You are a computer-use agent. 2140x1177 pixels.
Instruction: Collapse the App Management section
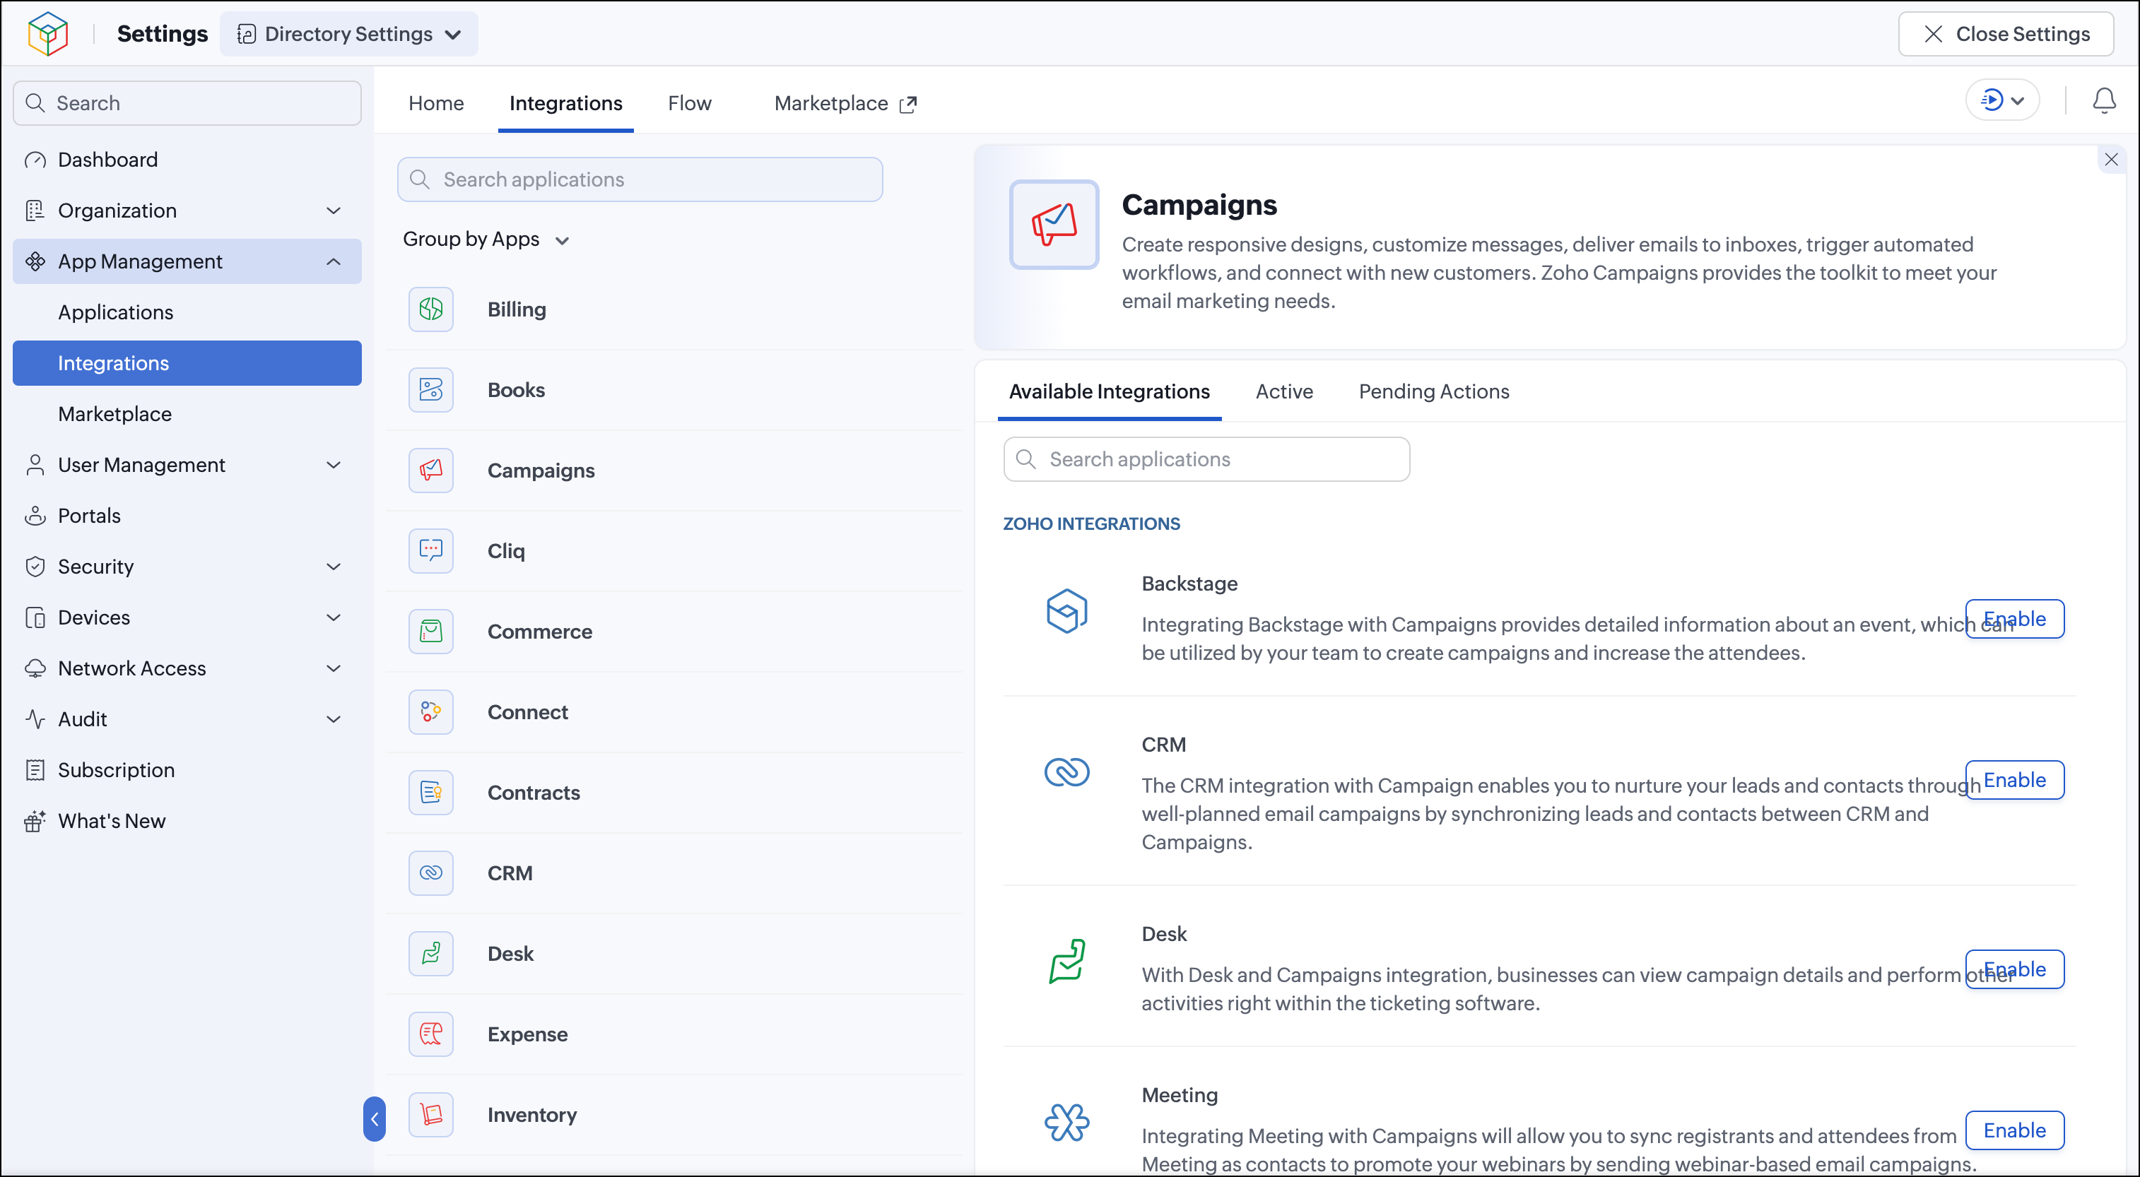tap(333, 263)
